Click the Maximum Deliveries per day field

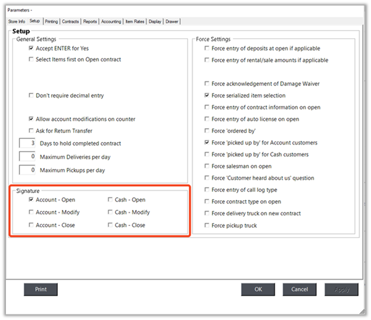[x=28, y=157]
